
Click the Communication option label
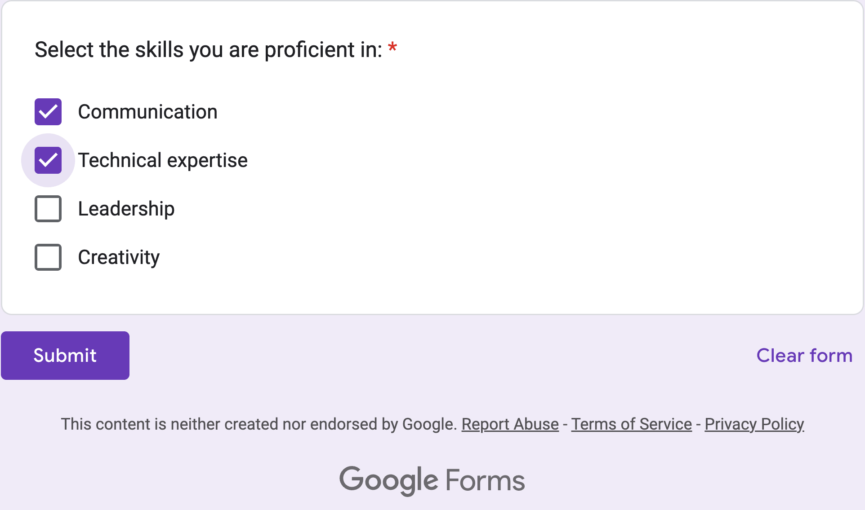pos(147,111)
